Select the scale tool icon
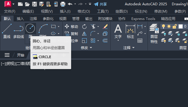 tap(84, 41)
